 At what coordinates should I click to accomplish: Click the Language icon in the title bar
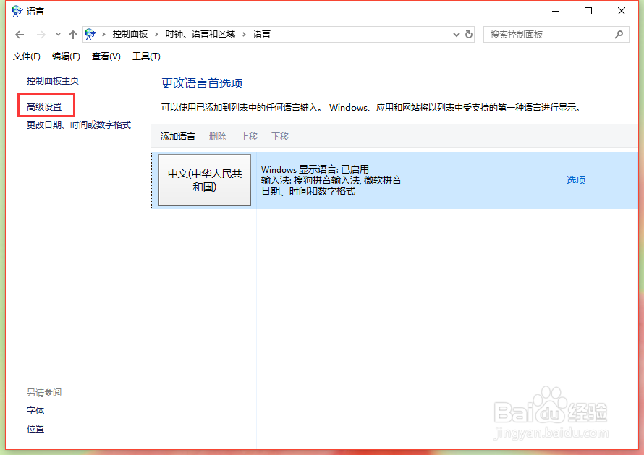tap(16, 10)
